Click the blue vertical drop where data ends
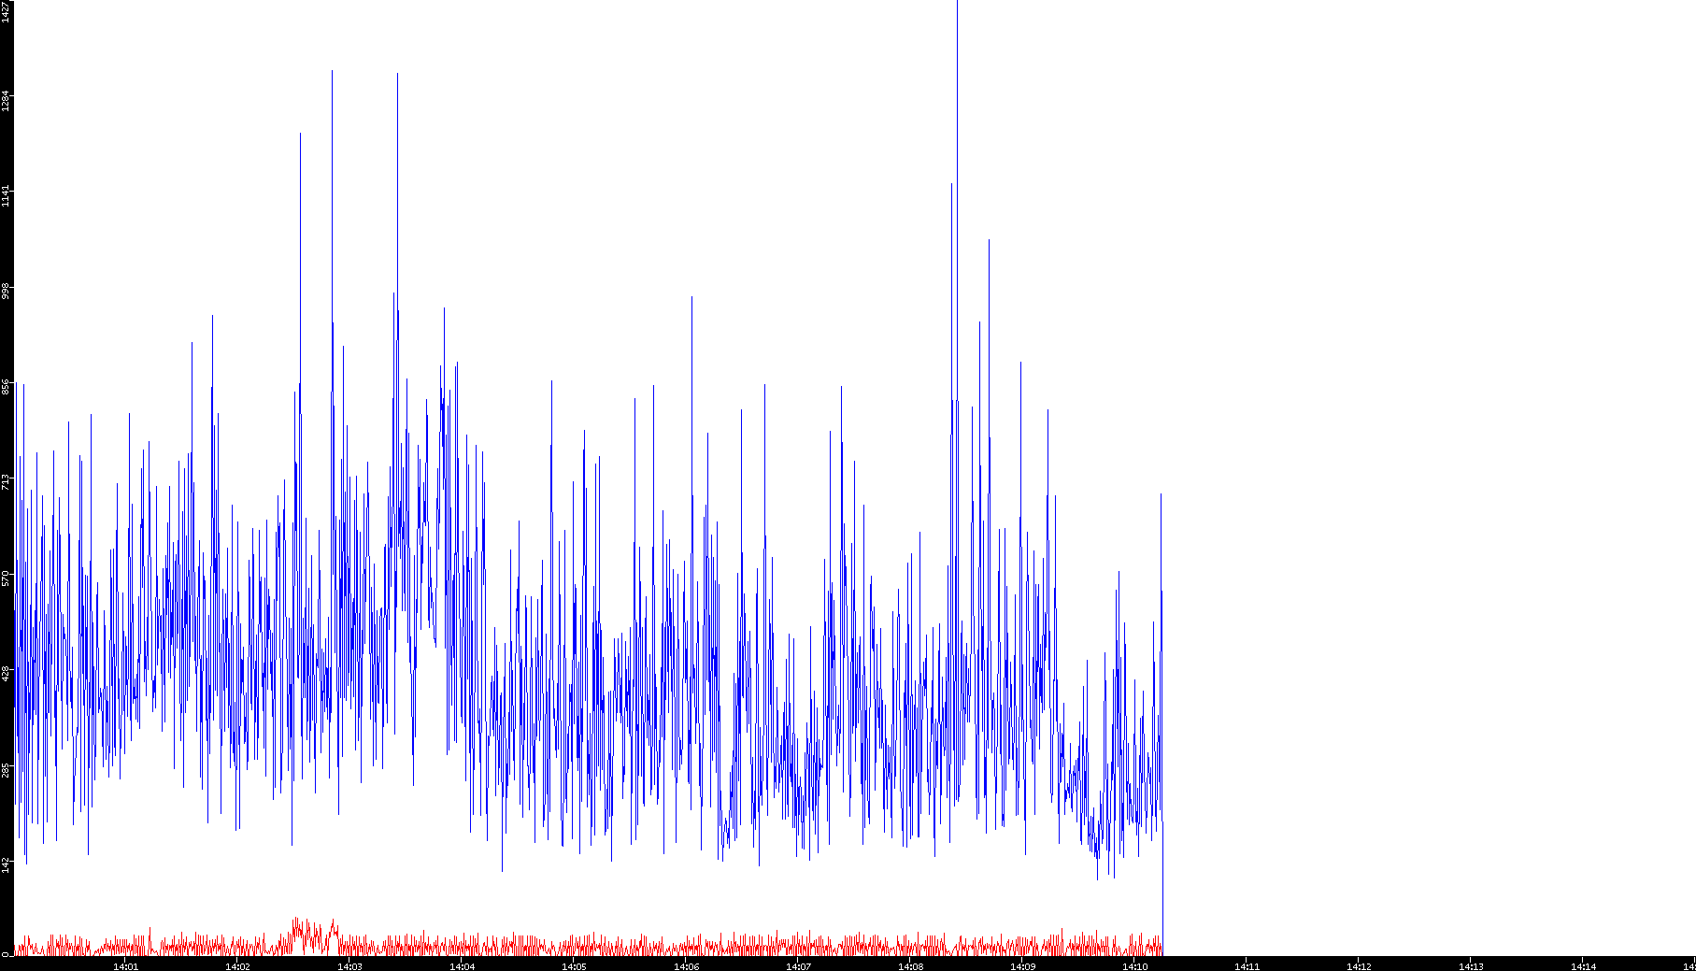The height and width of the screenshot is (971, 1696). (1162, 888)
